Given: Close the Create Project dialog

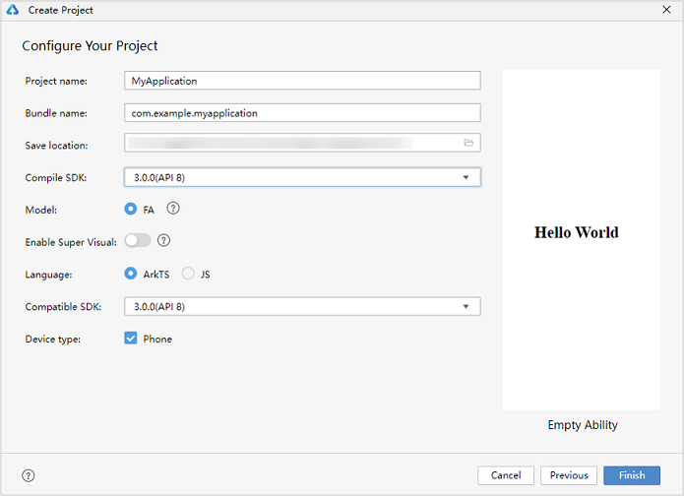Looking at the screenshot, I should pyautogui.click(x=666, y=10).
